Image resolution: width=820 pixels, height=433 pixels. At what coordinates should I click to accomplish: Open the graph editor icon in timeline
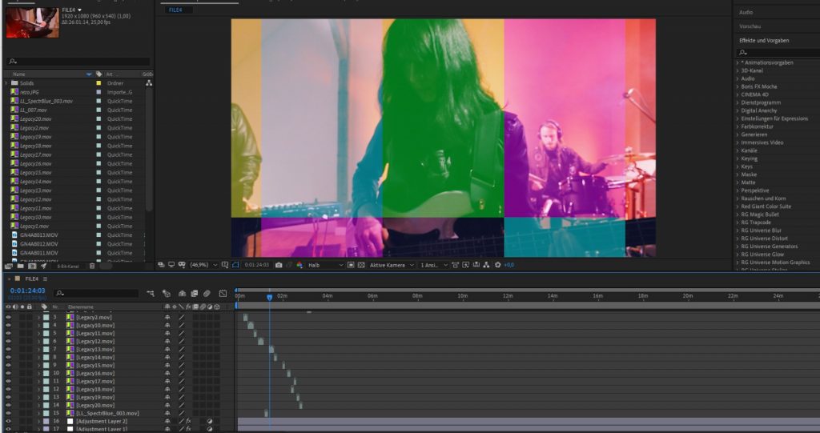(223, 294)
